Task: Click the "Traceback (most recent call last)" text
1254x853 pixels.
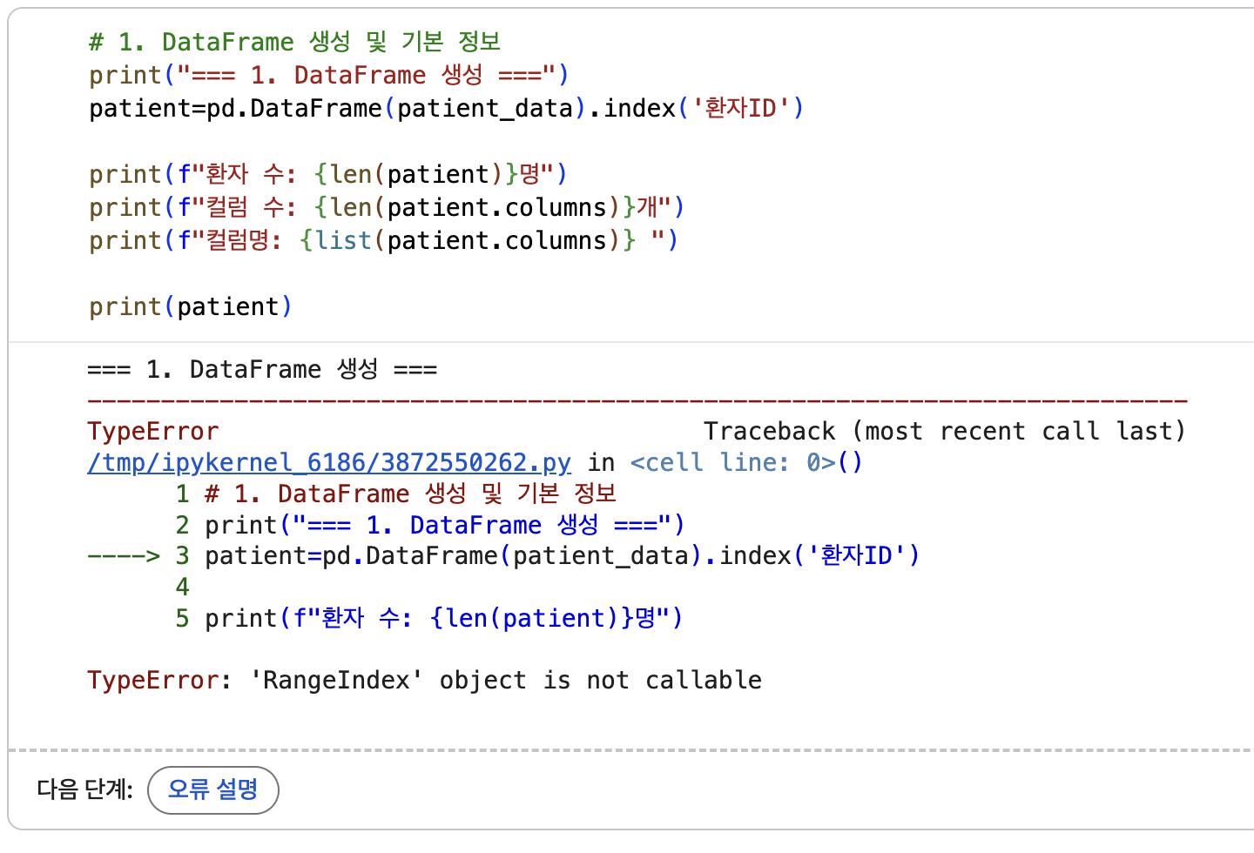Action: click(945, 431)
